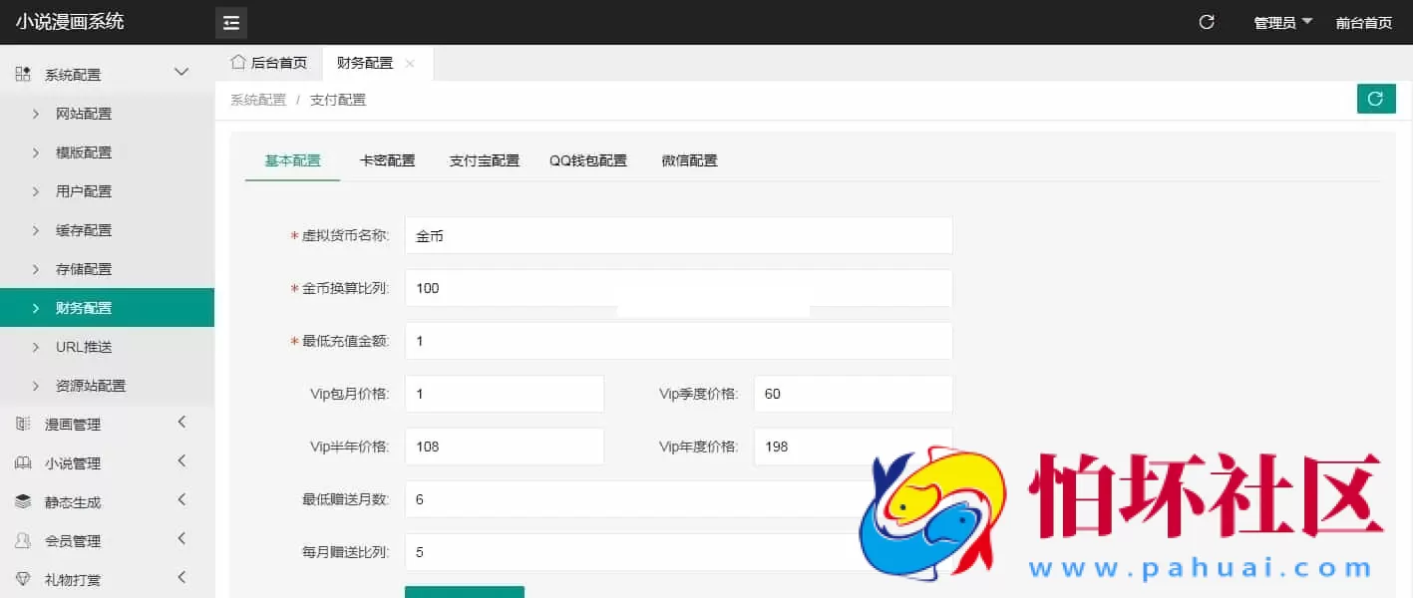Expand the 漫画管理 menu section
1413x598 pixels.
(181, 424)
